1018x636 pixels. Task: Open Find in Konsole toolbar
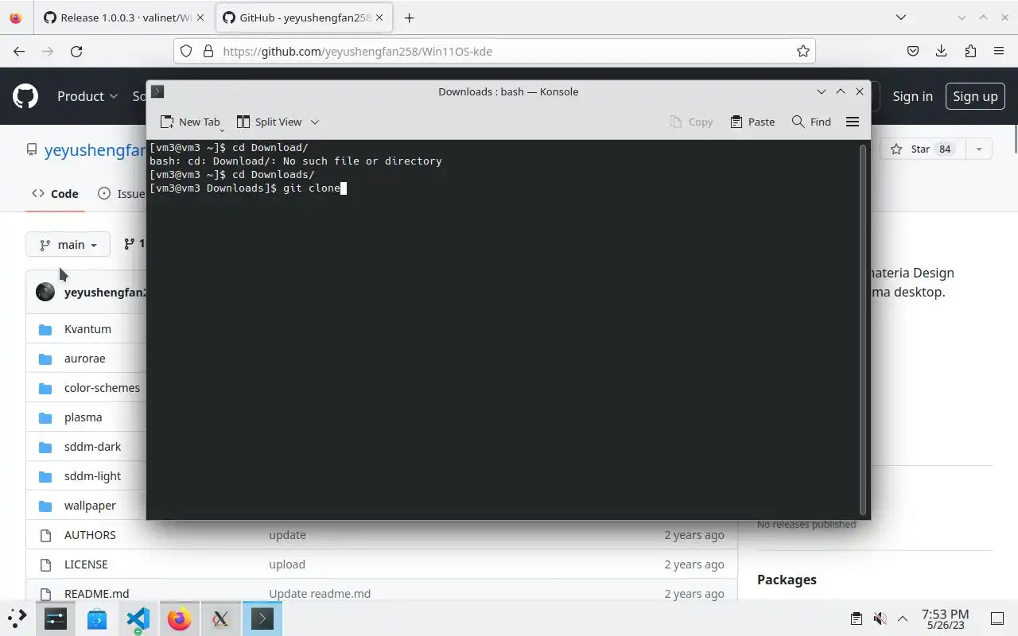pyautogui.click(x=811, y=122)
